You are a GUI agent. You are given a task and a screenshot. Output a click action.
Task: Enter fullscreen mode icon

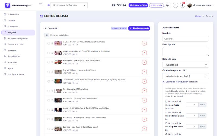[x=175, y=5]
